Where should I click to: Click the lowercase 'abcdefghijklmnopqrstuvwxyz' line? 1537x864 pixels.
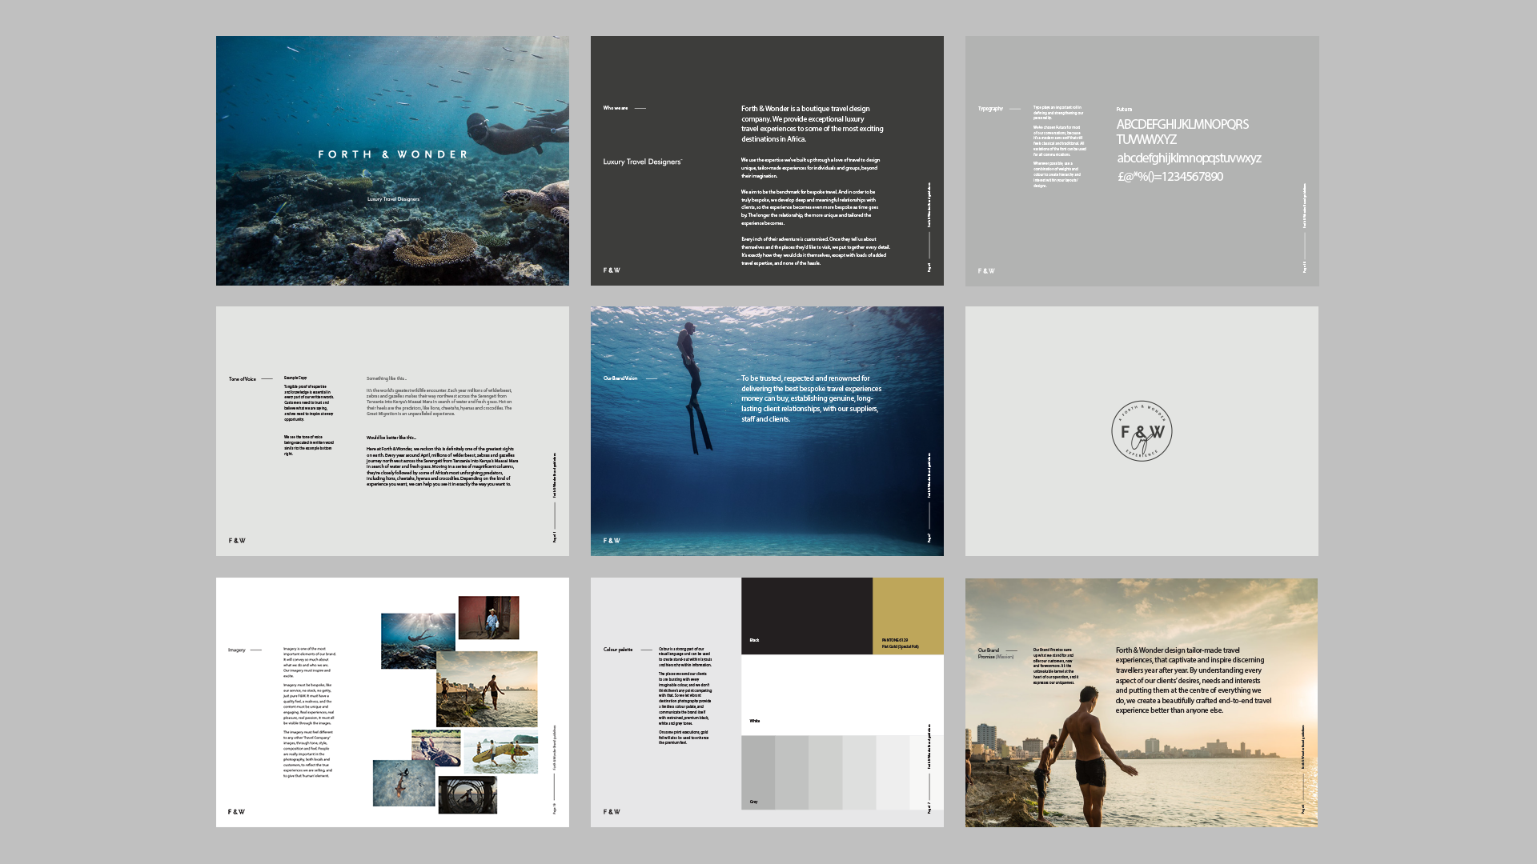tap(1189, 158)
